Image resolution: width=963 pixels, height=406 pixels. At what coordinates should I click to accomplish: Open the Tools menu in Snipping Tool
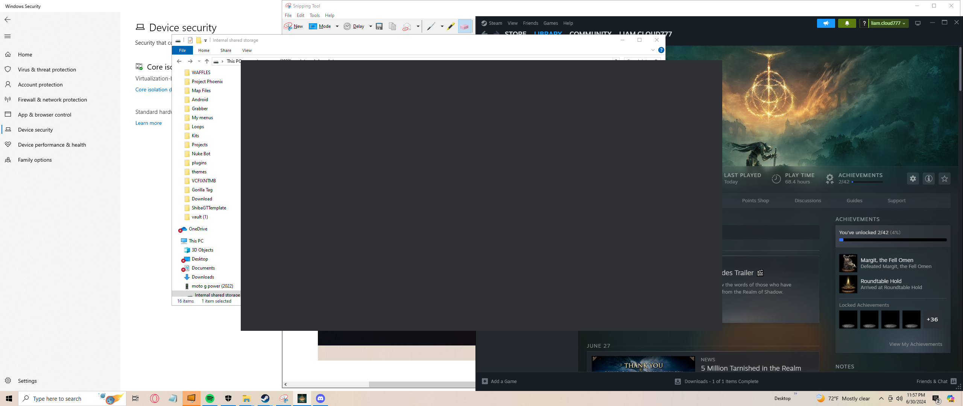point(314,15)
